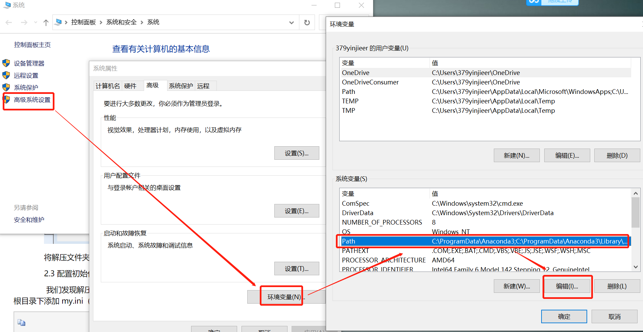Click system variables scrollbar down arrow
The image size is (643, 332).
click(636, 267)
